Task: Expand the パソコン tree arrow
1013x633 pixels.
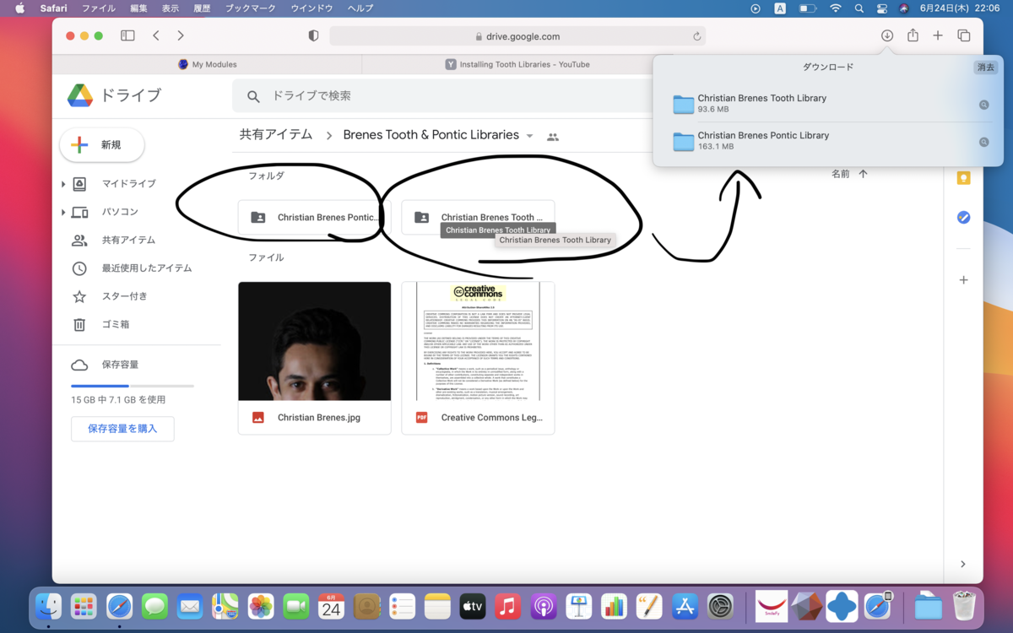Action: coord(63,212)
